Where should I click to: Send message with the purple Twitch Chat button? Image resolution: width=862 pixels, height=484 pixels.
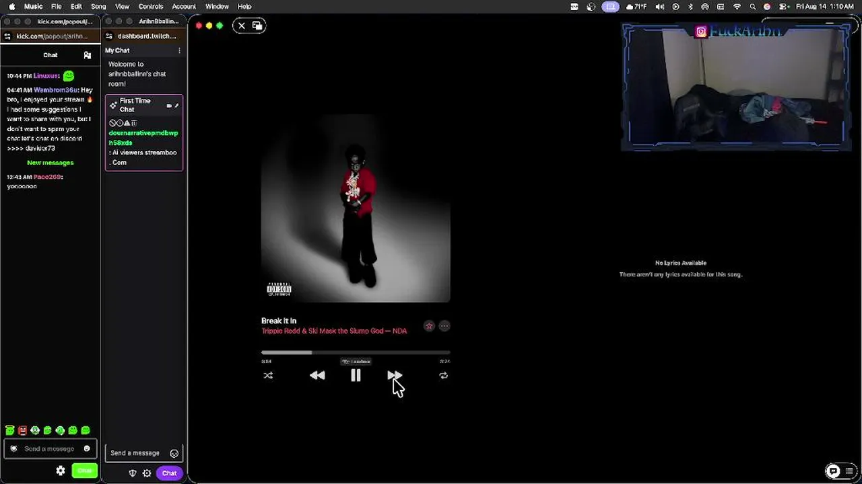click(x=169, y=473)
